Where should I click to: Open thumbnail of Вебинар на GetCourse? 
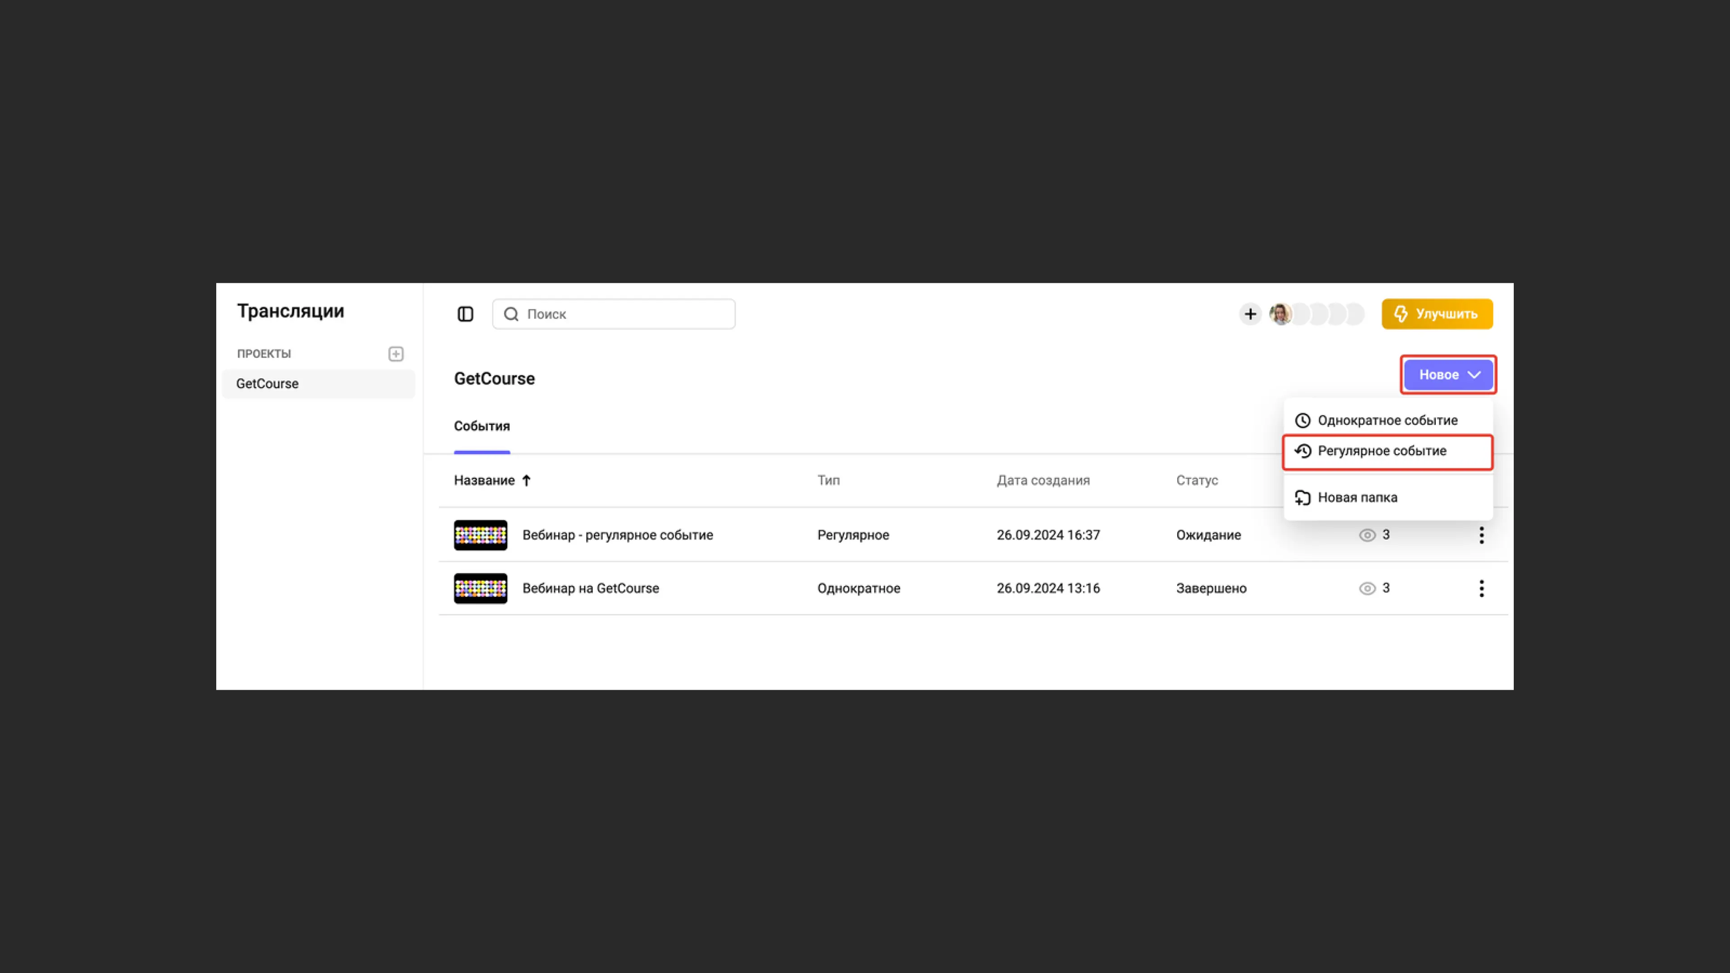pyautogui.click(x=480, y=588)
